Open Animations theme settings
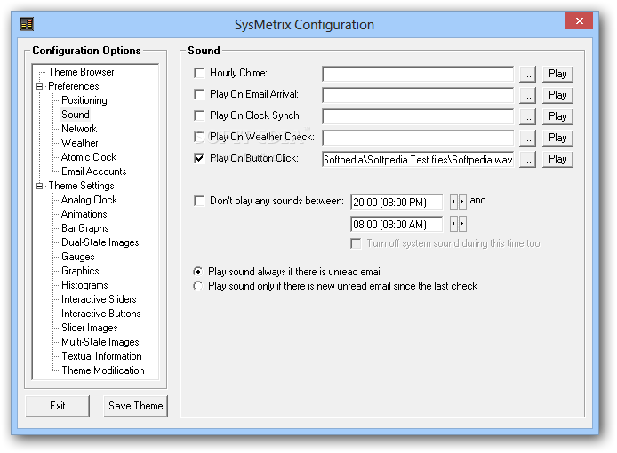This screenshot has height=453, width=617. (84, 214)
